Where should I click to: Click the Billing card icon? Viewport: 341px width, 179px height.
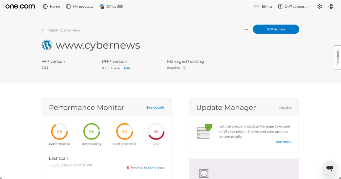click(x=257, y=7)
